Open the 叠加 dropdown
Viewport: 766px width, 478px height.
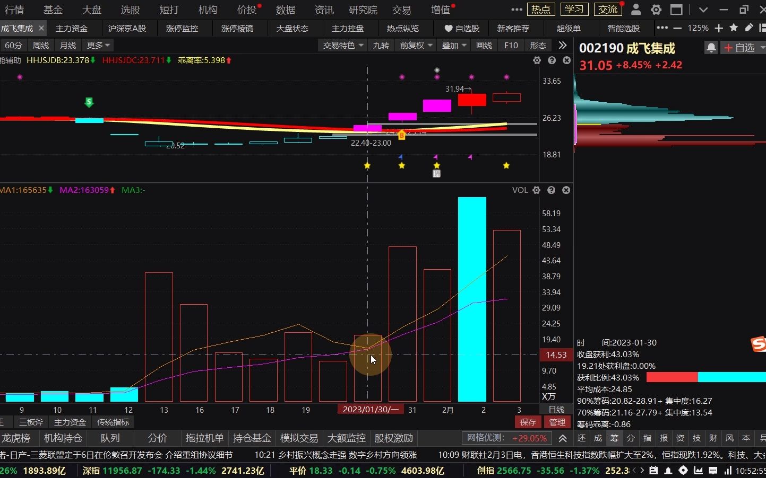[454, 45]
